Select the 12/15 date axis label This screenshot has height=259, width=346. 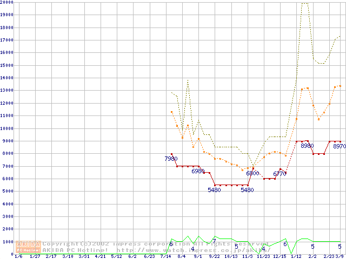click(280, 256)
